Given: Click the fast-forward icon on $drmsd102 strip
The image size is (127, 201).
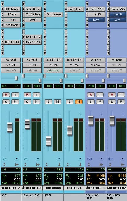Looking at the screenshot, I should coord(123,164).
